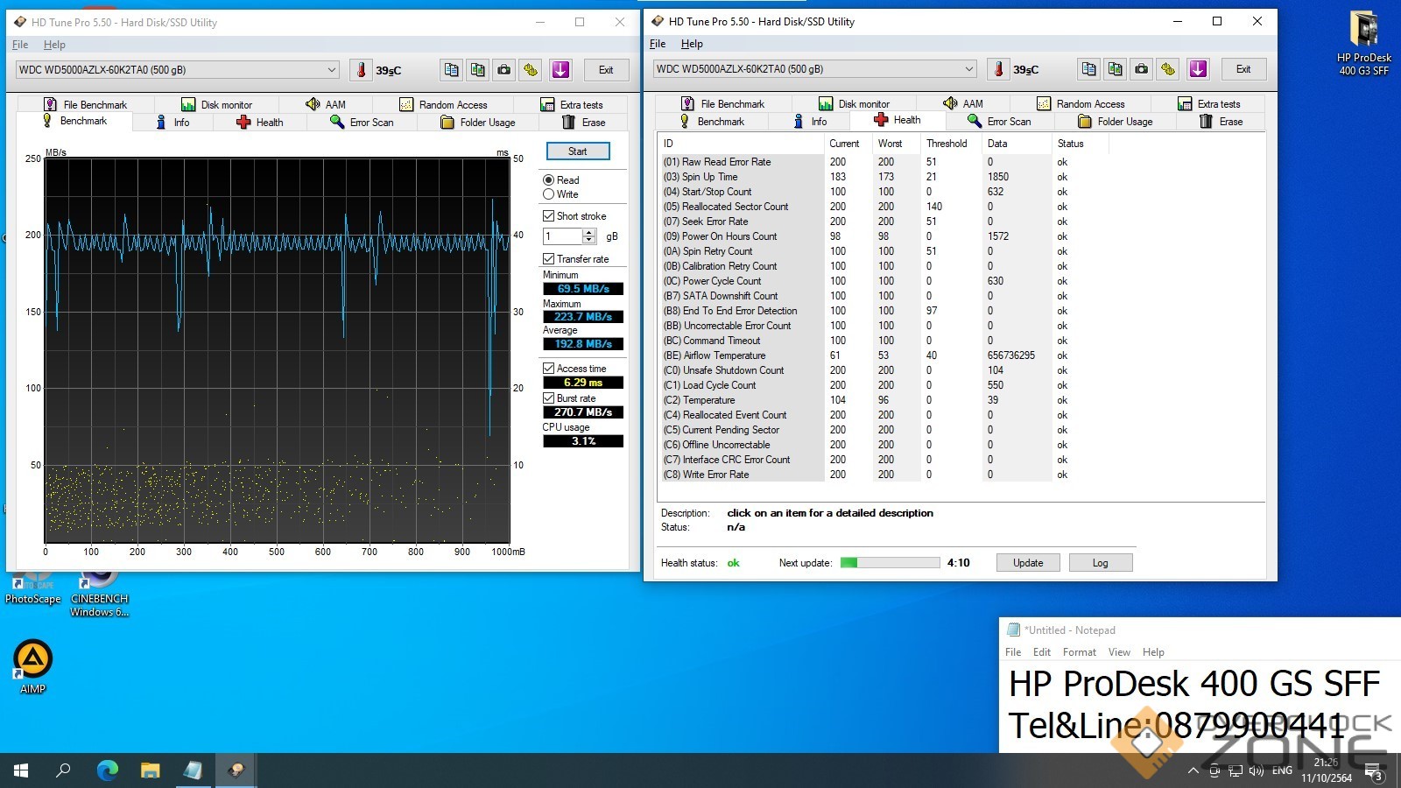Click the purple download arrow icon in right window
1401x788 pixels.
[x=1198, y=69]
